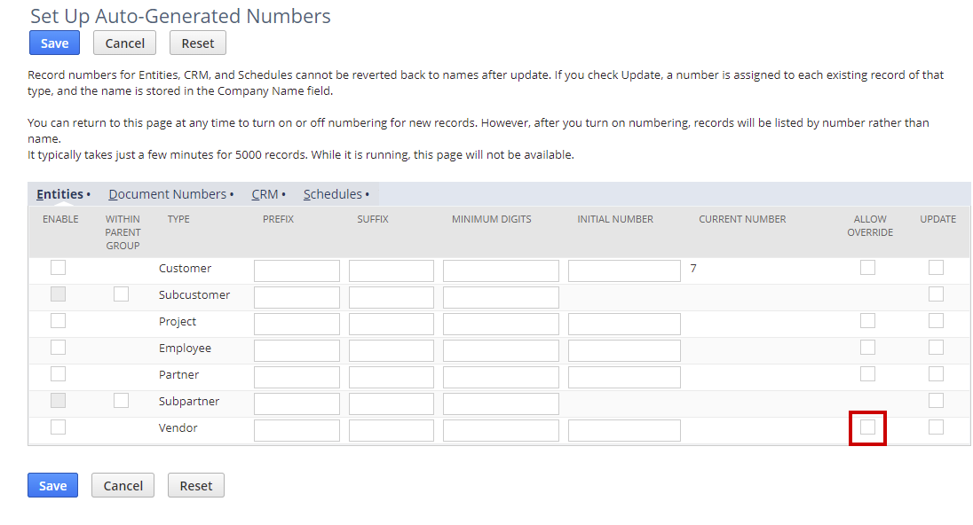This screenshot has height=525, width=973.
Task: Enable auto numbering for Customer
Action: coord(59,268)
